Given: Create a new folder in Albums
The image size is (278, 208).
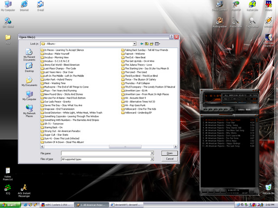Looking at the screenshot, I should (x=152, y=44).
